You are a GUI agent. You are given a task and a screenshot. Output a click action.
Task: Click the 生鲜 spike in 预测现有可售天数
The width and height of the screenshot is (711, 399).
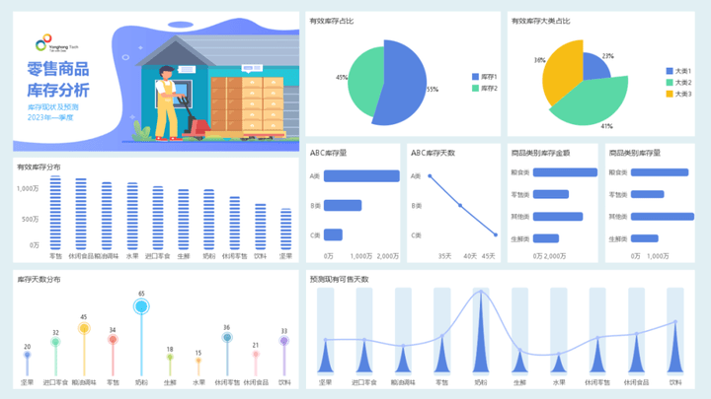click(519, 362)
